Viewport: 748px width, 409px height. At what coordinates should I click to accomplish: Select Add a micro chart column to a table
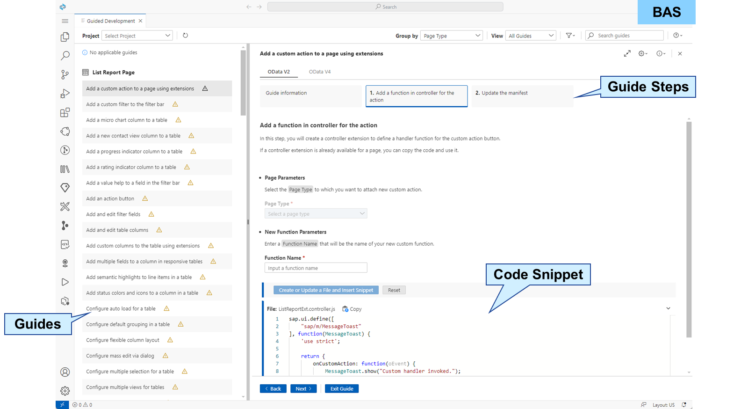click(157, 120)
